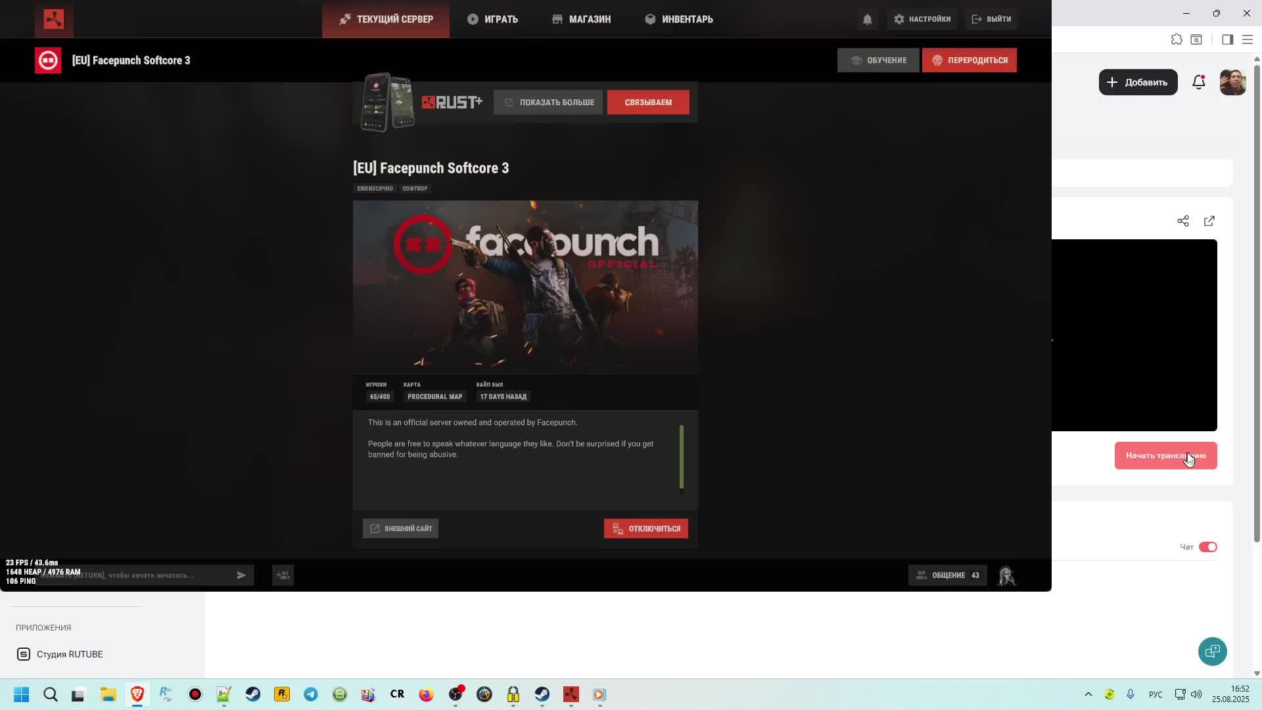Expand the system tray hidden icons chevron
Screen dimensions: 1262x710
click(1088, 694)
